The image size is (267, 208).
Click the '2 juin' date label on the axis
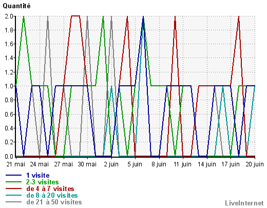coord(111,164)
